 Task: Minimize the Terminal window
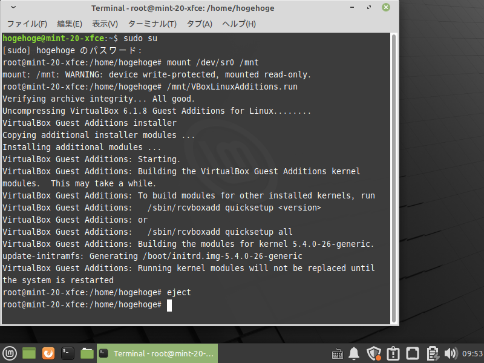352,7
